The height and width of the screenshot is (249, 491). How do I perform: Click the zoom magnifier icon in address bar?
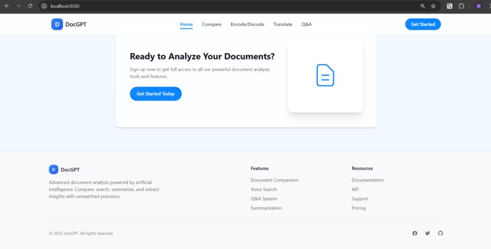423,6
